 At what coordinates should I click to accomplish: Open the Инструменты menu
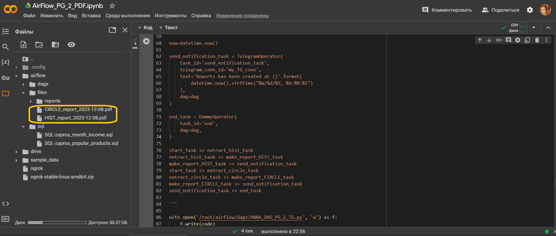point(171,15)
